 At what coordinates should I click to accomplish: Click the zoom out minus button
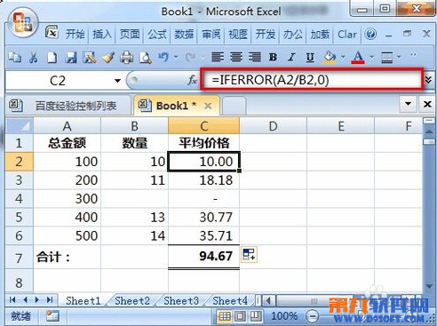(x=312, y=316)
